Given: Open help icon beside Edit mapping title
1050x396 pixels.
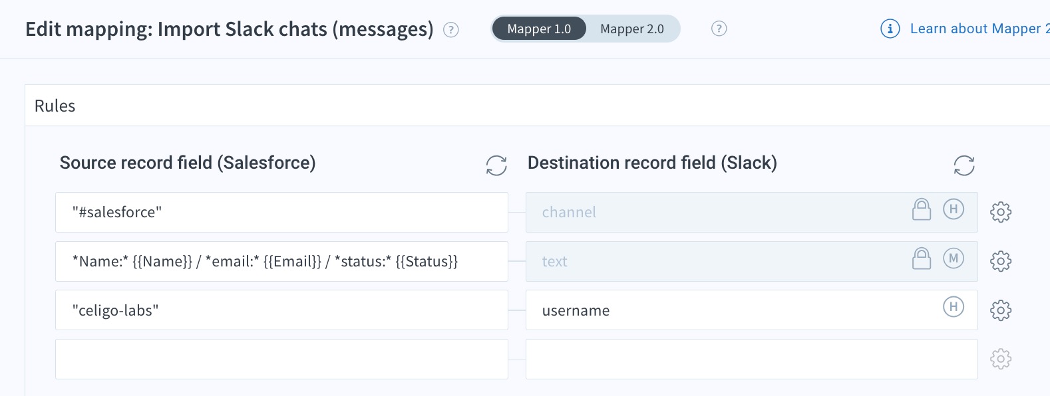Looking at the screenshot, I should pos(451,30).
